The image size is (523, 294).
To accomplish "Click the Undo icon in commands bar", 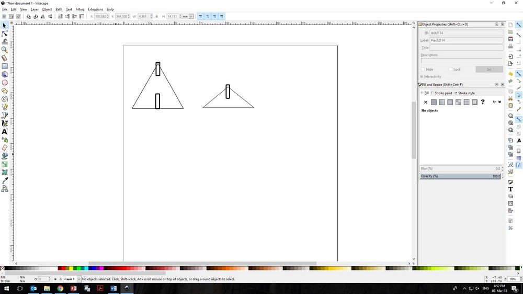I will coord(510,74).
